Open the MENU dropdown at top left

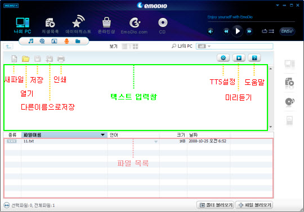click(x=11, y=6)
